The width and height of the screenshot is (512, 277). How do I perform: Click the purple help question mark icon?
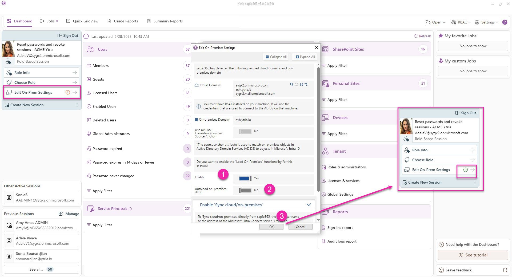[505, 22]
